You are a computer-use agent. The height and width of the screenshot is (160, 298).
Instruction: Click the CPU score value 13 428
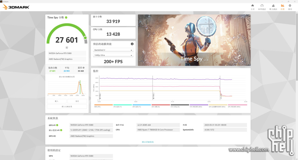(113, 34)
